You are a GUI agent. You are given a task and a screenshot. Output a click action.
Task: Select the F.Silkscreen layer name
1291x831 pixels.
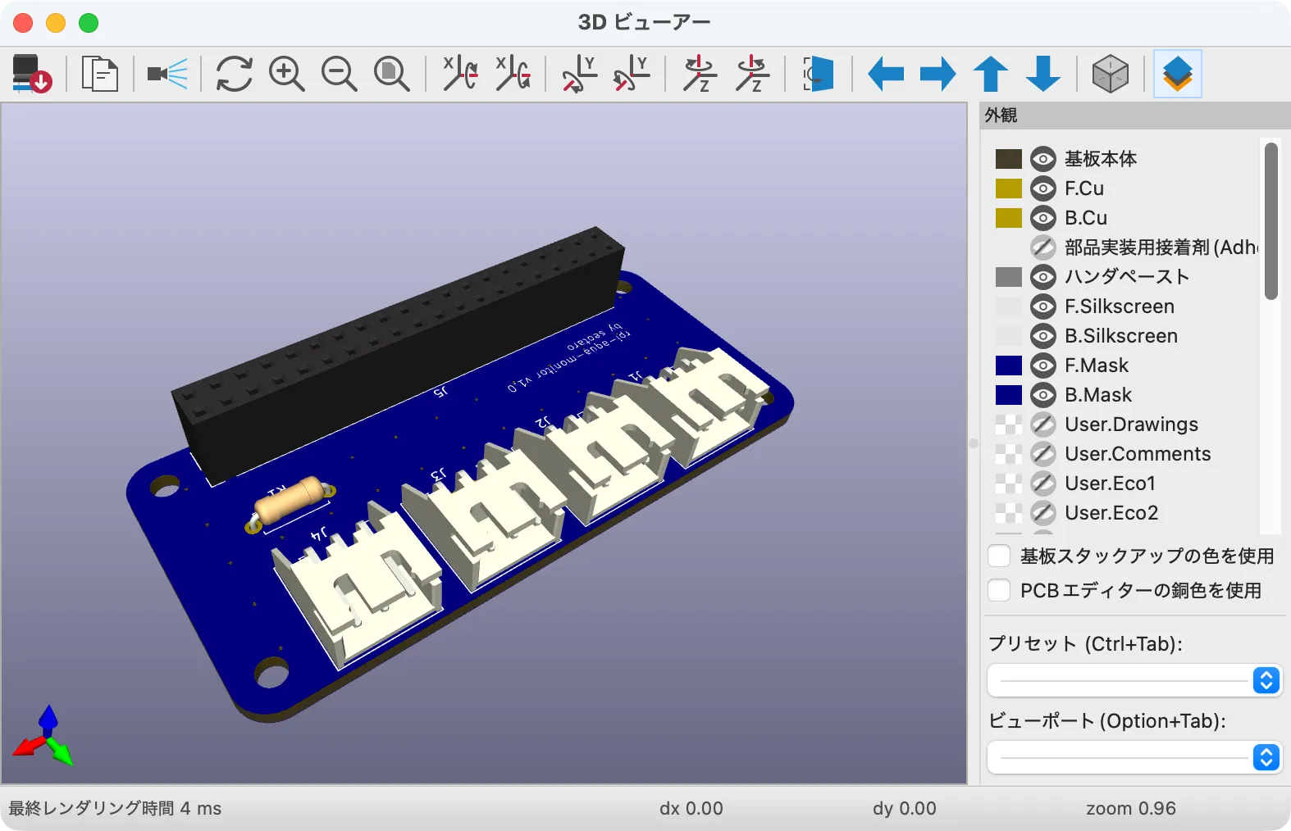(1120, 307)
